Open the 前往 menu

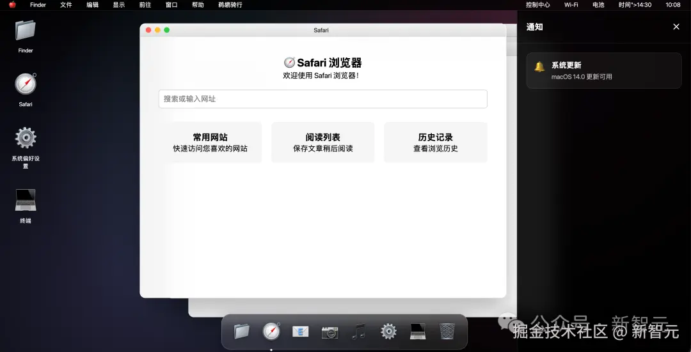click(145, 5)
